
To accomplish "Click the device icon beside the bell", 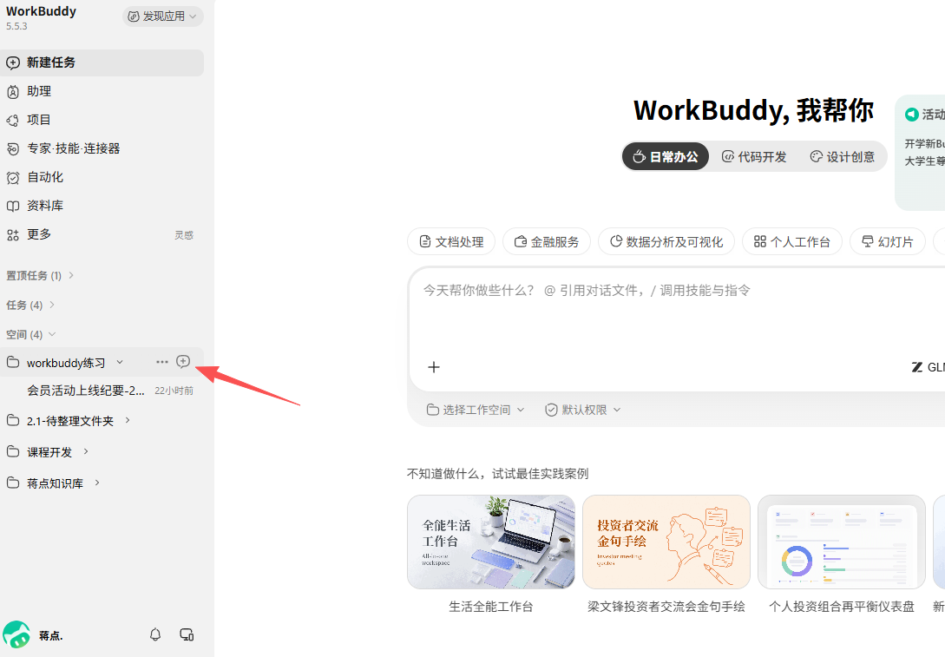I will pos(187,634).
